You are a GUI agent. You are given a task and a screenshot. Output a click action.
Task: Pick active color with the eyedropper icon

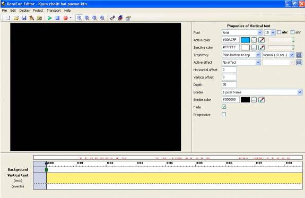tap(262, 40)
